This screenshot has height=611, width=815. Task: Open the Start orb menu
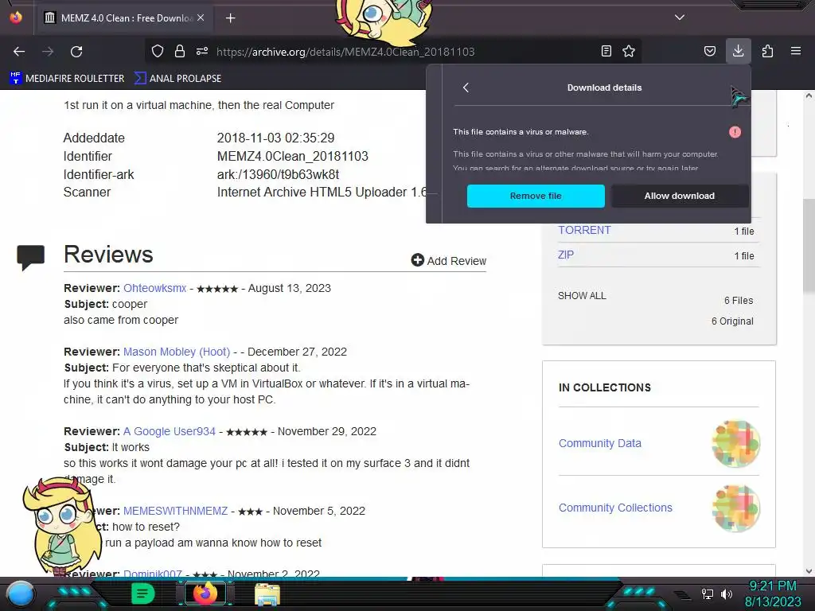[x=21, y=594]
